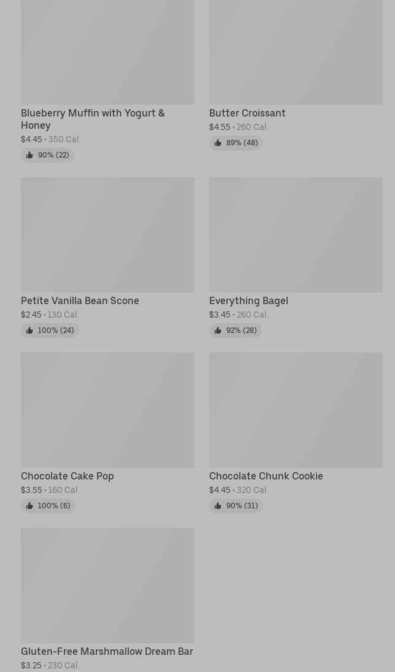Select the Everything Bagel title
This screenshot has width=395, height=672.
coord(248,300)
